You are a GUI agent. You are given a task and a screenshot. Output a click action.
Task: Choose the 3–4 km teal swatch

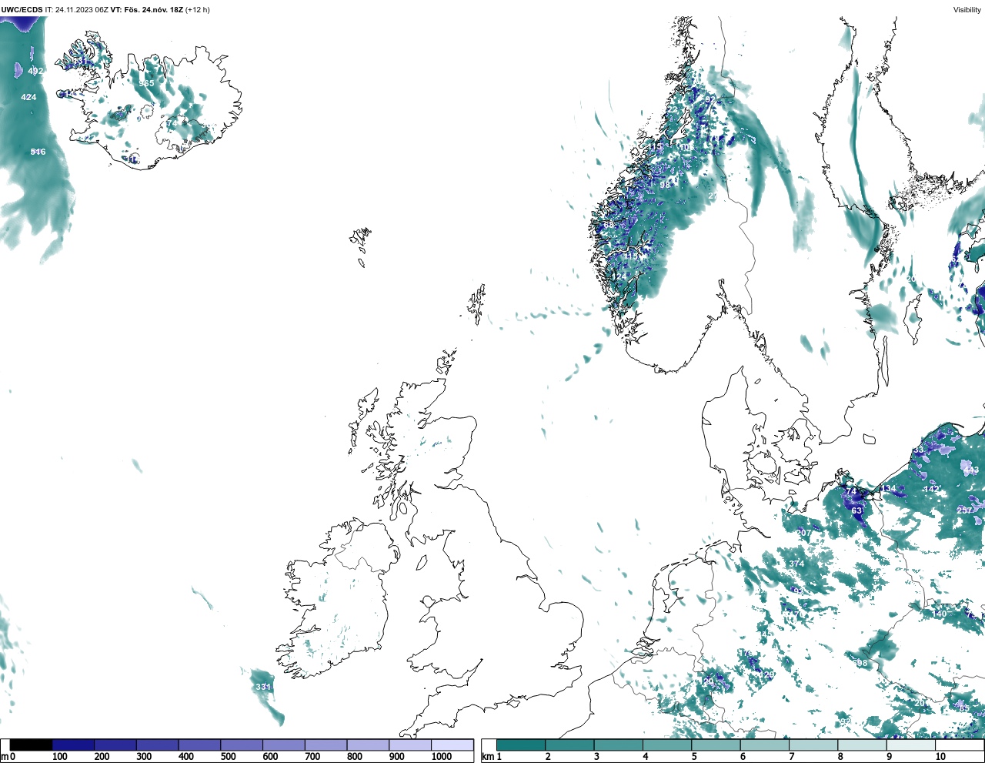click(x=618, y=745)
